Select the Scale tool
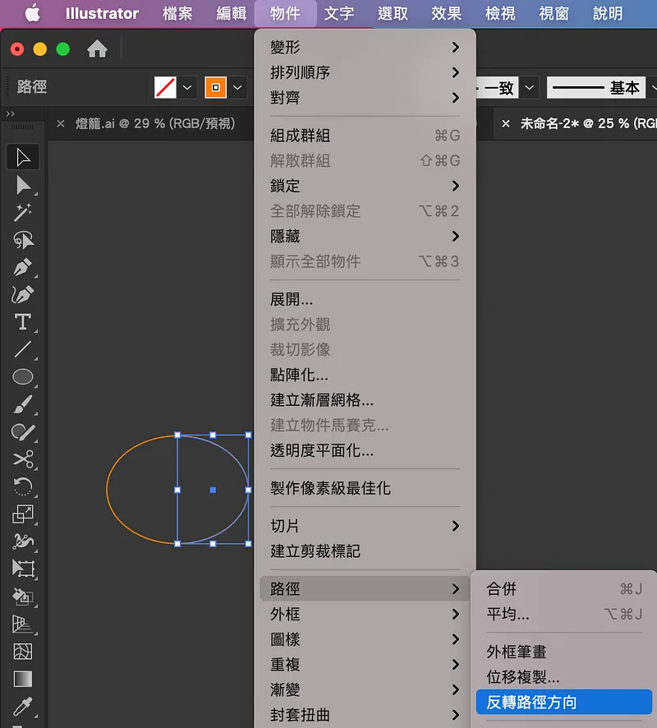This screenshot has height=728, width=657. 23,514
